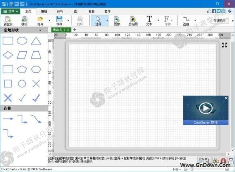
Task: Expand the 选择 (Select) tool dropdown arrow
Action: coord(107,20)
